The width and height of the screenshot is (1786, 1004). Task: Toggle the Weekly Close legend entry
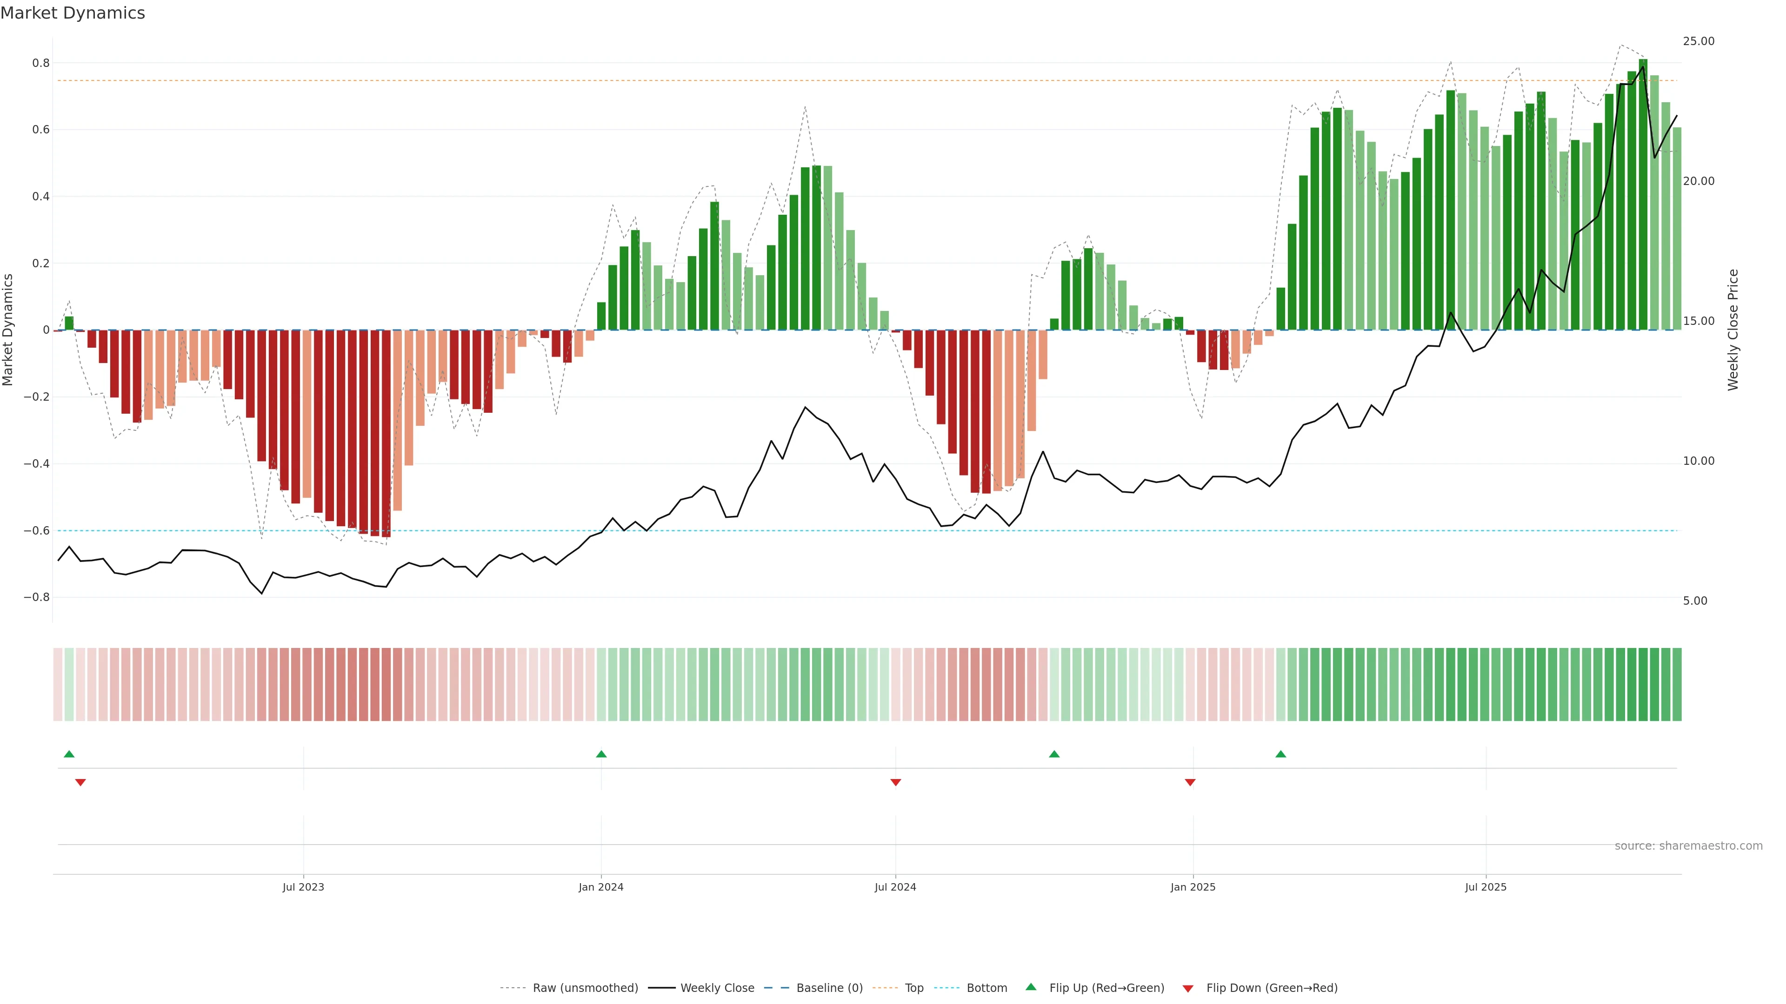[x=717, y=988]
